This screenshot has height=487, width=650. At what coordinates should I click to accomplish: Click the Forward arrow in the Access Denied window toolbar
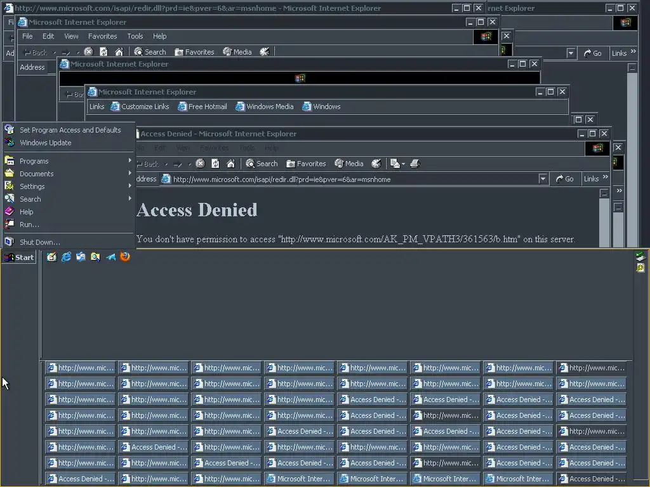click(x=178, y=164)
